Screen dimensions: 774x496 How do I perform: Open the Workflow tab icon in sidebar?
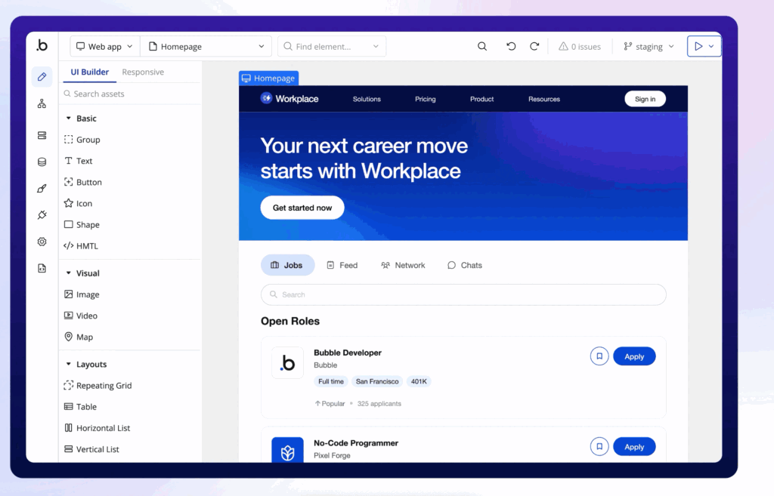(42, 103)
